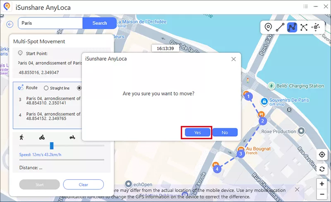Click Souvenirs De Paris gift shop marker
Viewport: 331px width, 202px height.
(x=264, y=102)
